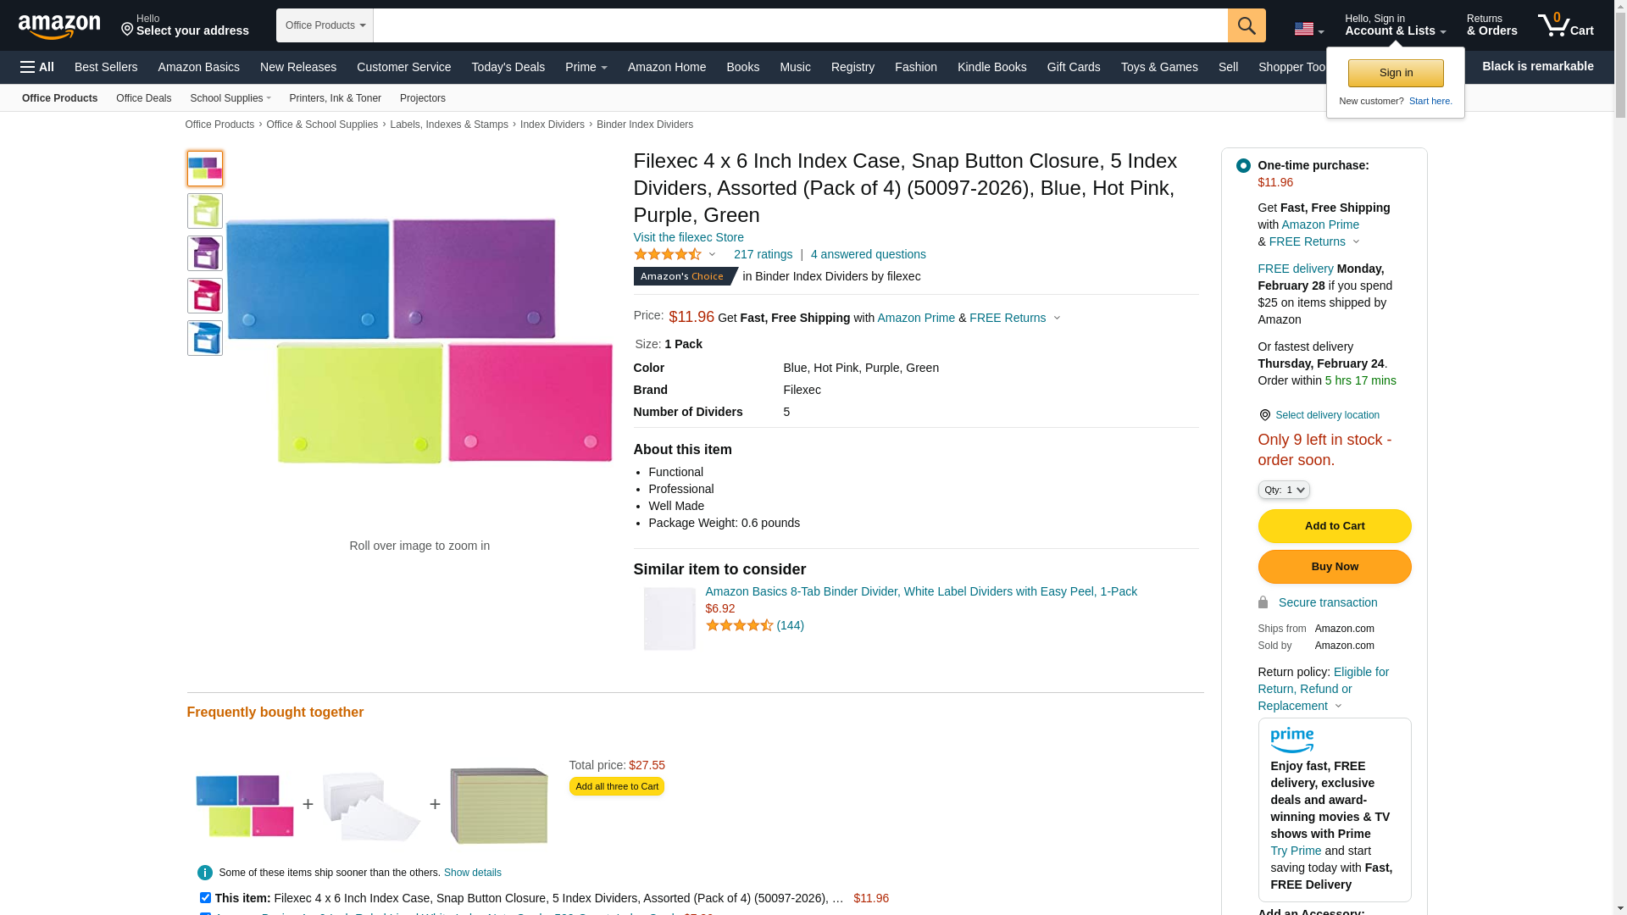The height and width of the screenshot is (915, 1627).
Task: Open the Qty quantity dropdown
Action: click(x=1283, y=490)
